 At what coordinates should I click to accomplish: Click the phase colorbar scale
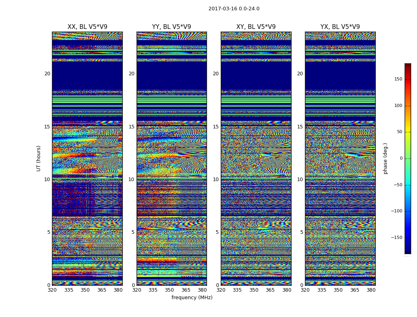click(408, 158)
